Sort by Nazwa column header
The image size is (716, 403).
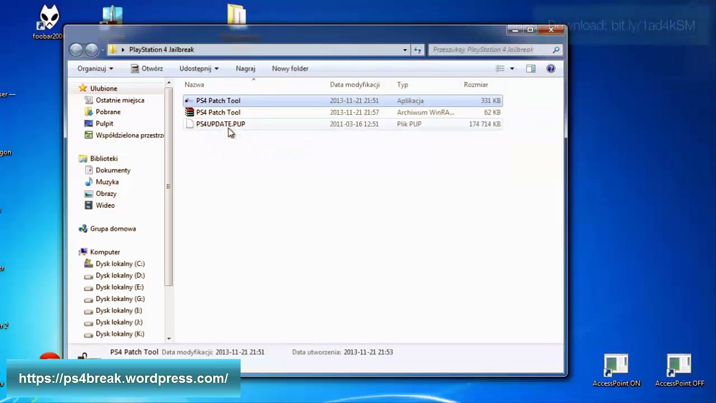(x=195, y=85)
